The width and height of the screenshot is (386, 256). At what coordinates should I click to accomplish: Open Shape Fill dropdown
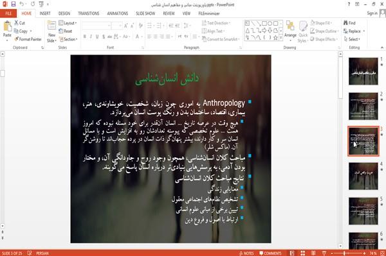pos(321,23)
